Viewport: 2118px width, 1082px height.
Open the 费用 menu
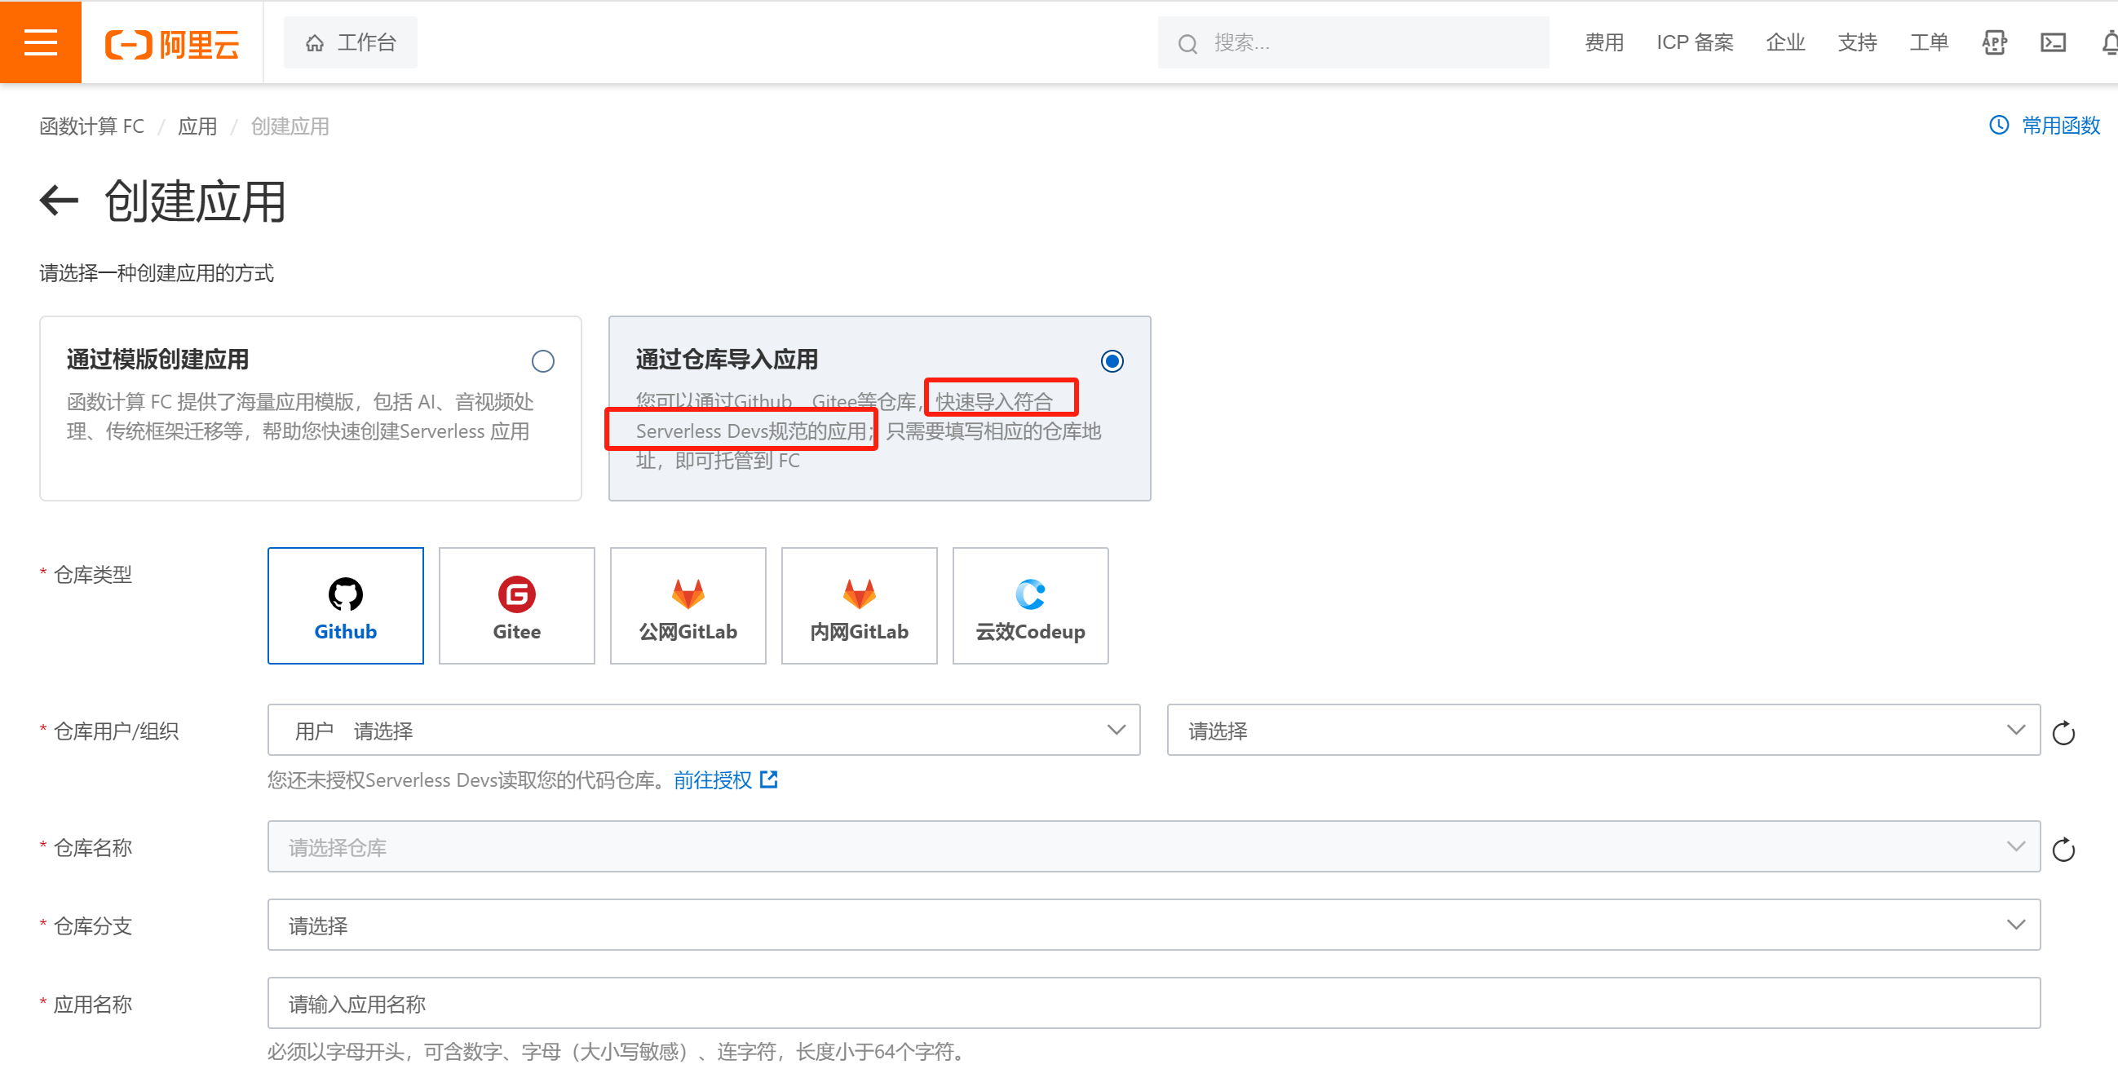click(1604, 42)
